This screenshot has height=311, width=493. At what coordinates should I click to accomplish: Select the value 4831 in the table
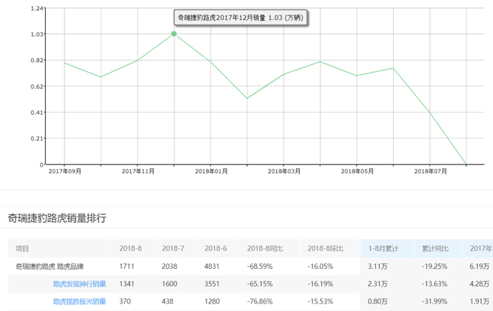point(212,267)
